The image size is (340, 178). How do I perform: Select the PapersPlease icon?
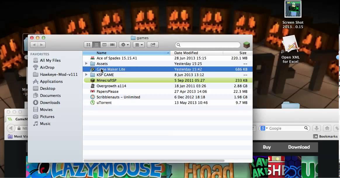[93, 92]
